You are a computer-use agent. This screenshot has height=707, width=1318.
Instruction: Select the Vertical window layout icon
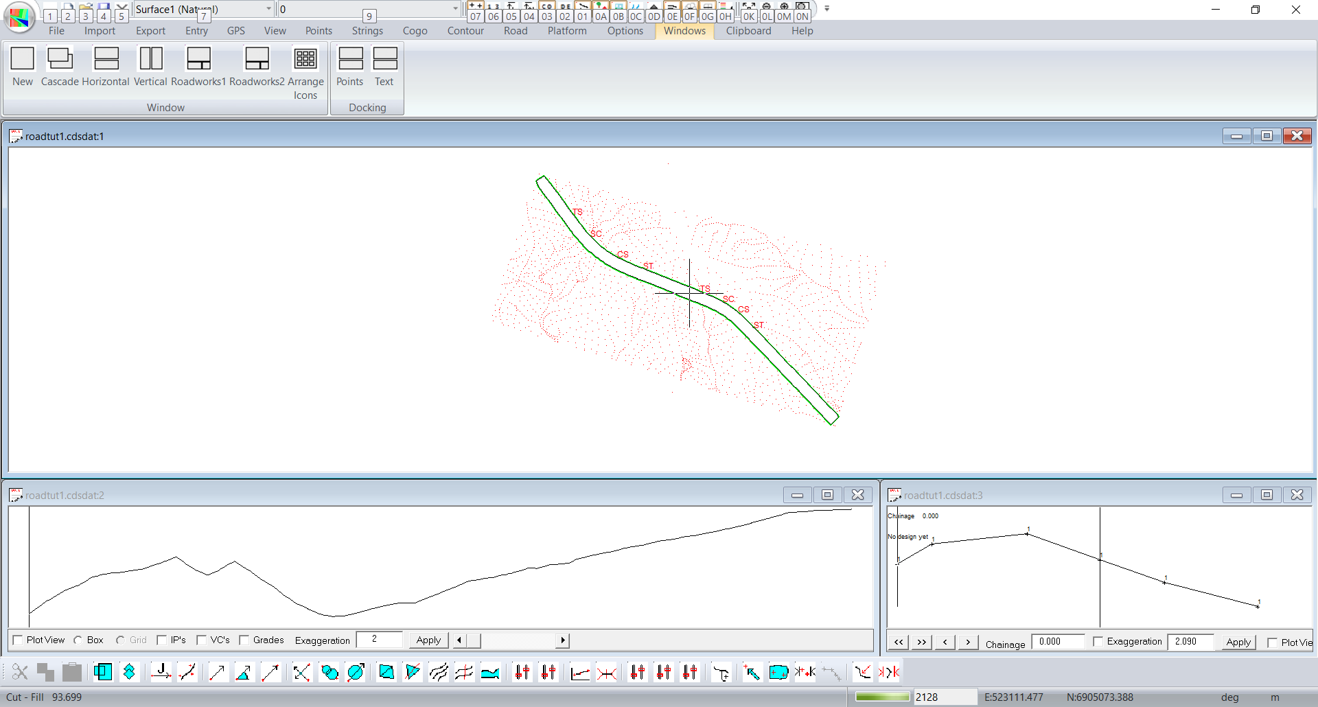[150, 67]
